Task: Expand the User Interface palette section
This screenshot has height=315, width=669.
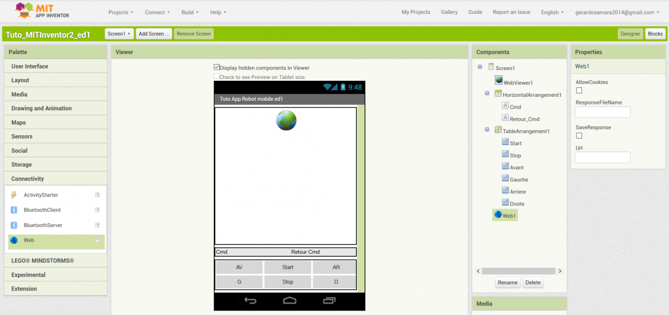Action: [56, 66]
